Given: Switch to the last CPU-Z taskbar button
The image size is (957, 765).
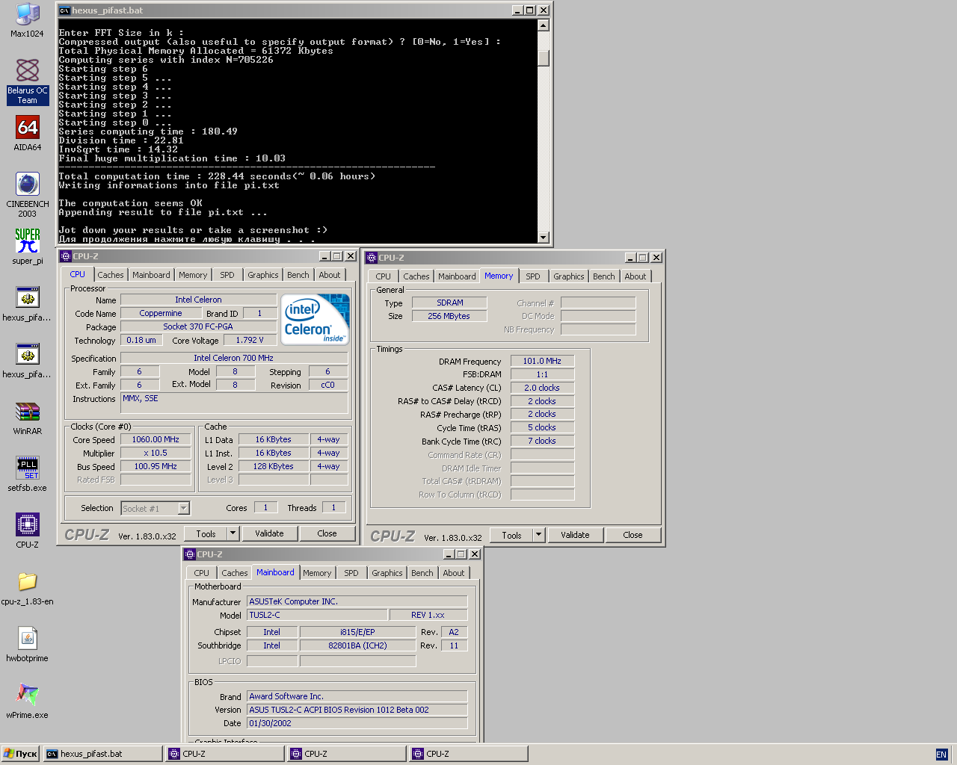Looking at the screenshot, I should click(x=469, y=754).
